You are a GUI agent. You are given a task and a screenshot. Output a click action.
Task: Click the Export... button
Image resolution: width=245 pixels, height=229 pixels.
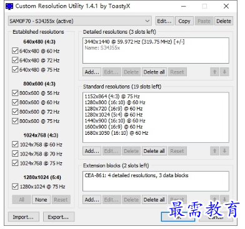click(59, 217)
